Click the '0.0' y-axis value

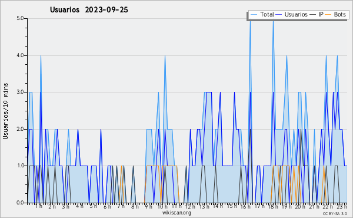20,203
